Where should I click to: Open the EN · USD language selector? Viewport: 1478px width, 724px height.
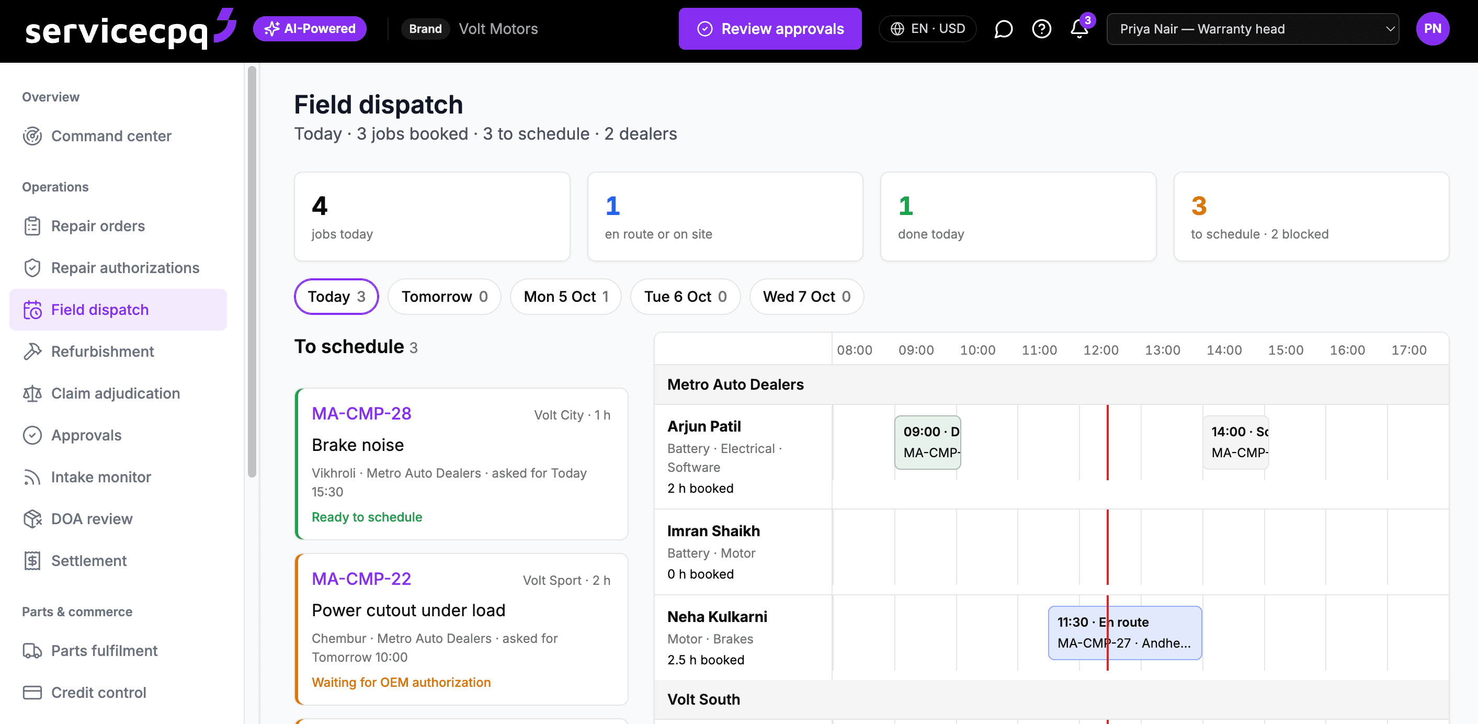927,29
